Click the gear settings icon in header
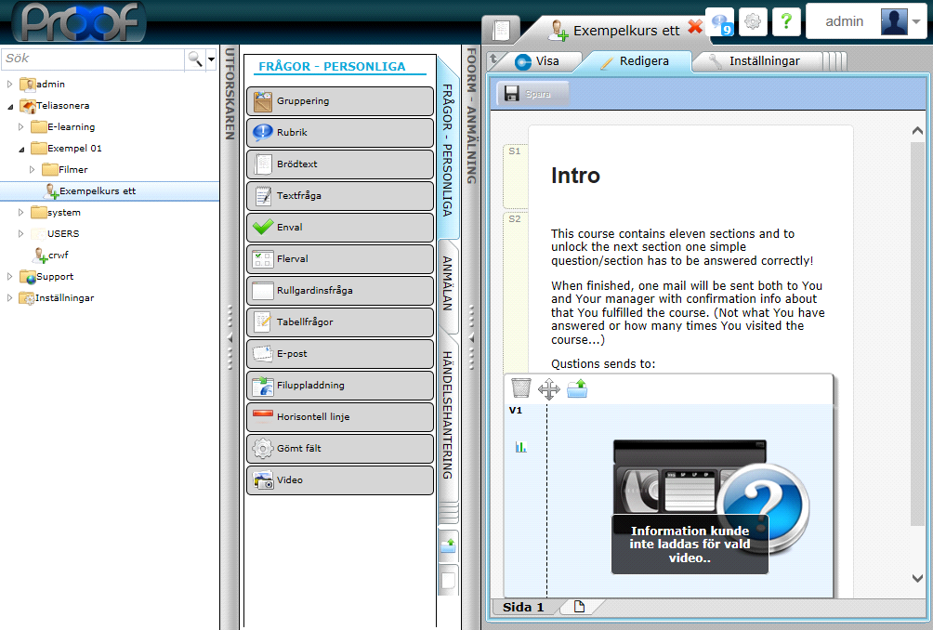This screenshot has height=630, width=933. coord(753,21)
